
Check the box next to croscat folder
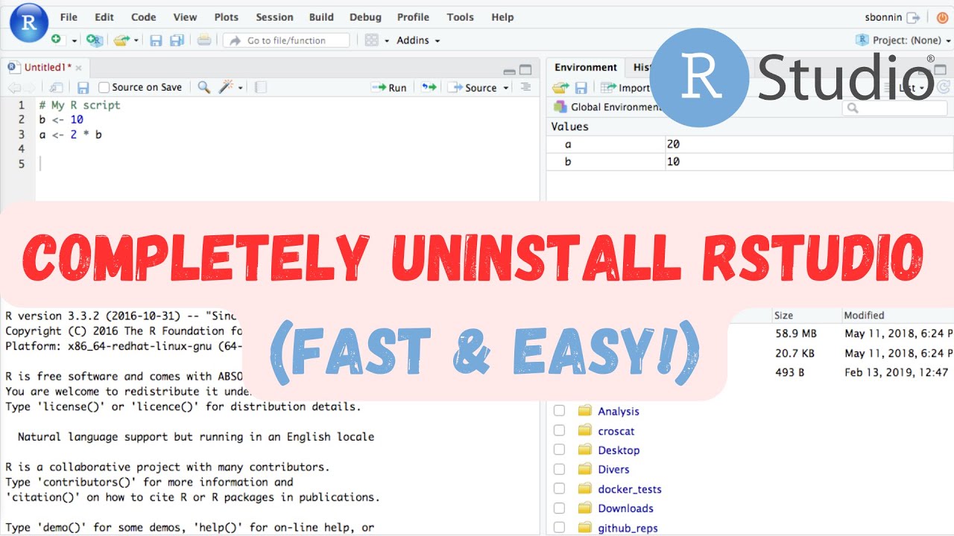(560, 430)
